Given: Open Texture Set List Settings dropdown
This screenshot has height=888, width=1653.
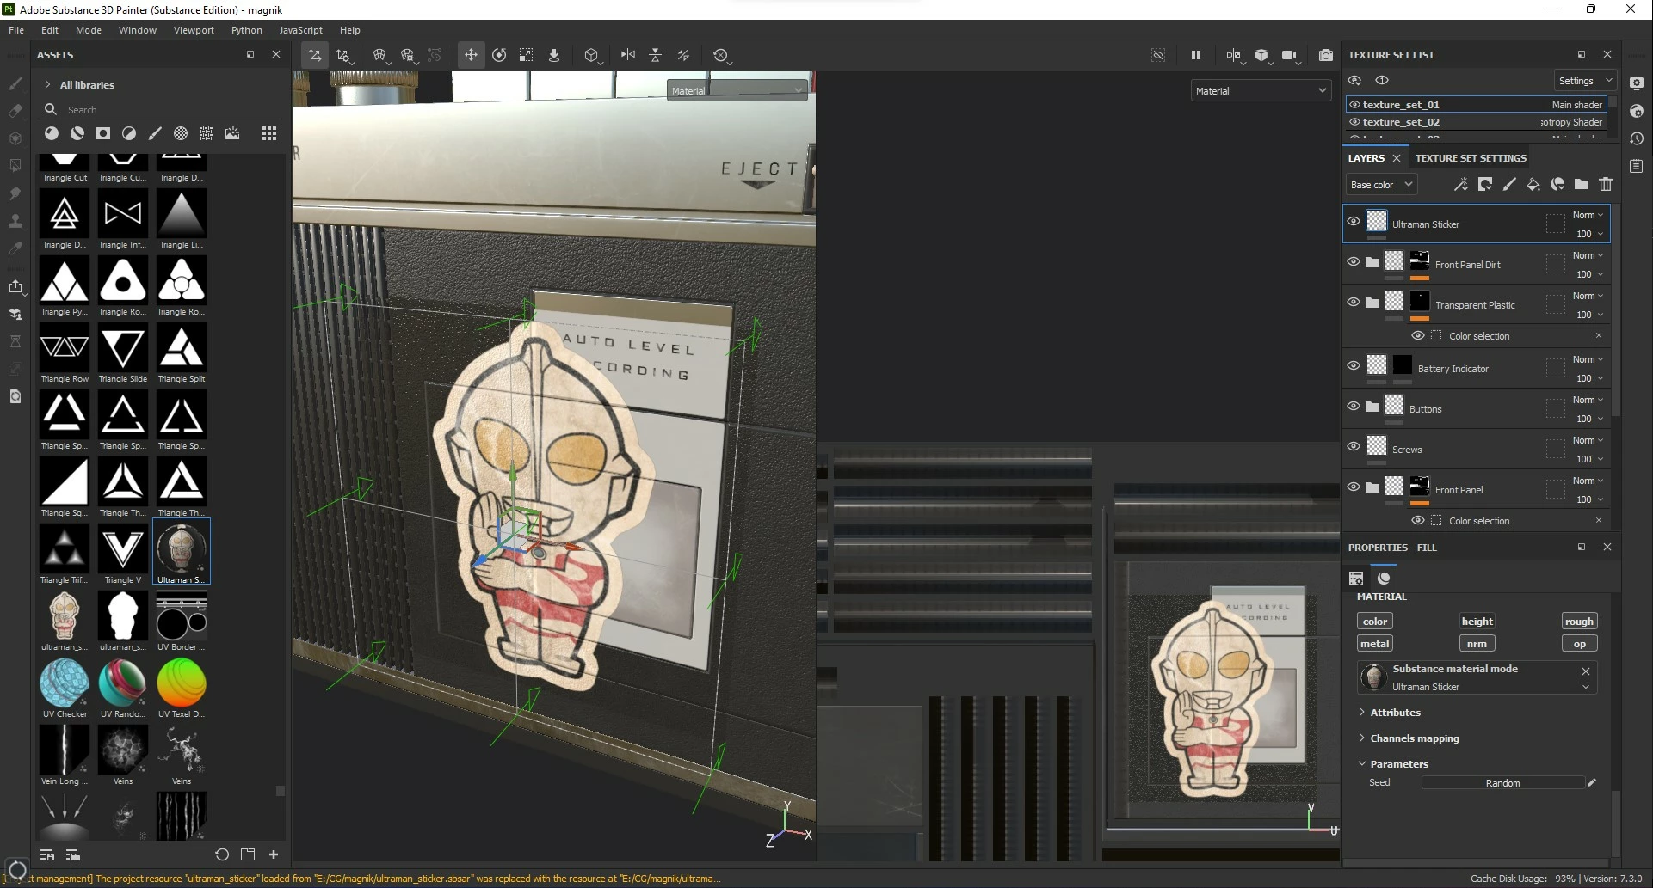Looking at the screenshot, I should (1584, 81).
